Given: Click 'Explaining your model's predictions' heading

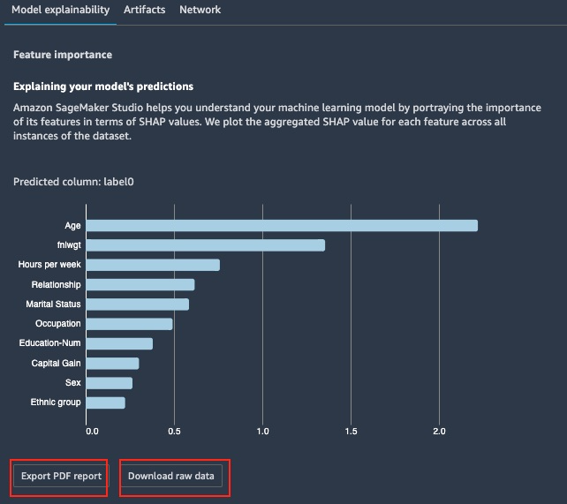Looking at the screenshot, I should [103, 87].
